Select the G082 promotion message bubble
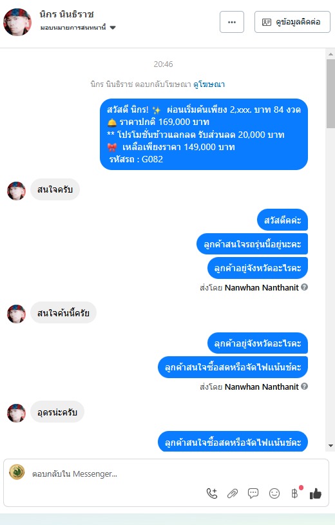This screenshot has height=525, width=335. [x=204, y=134]
